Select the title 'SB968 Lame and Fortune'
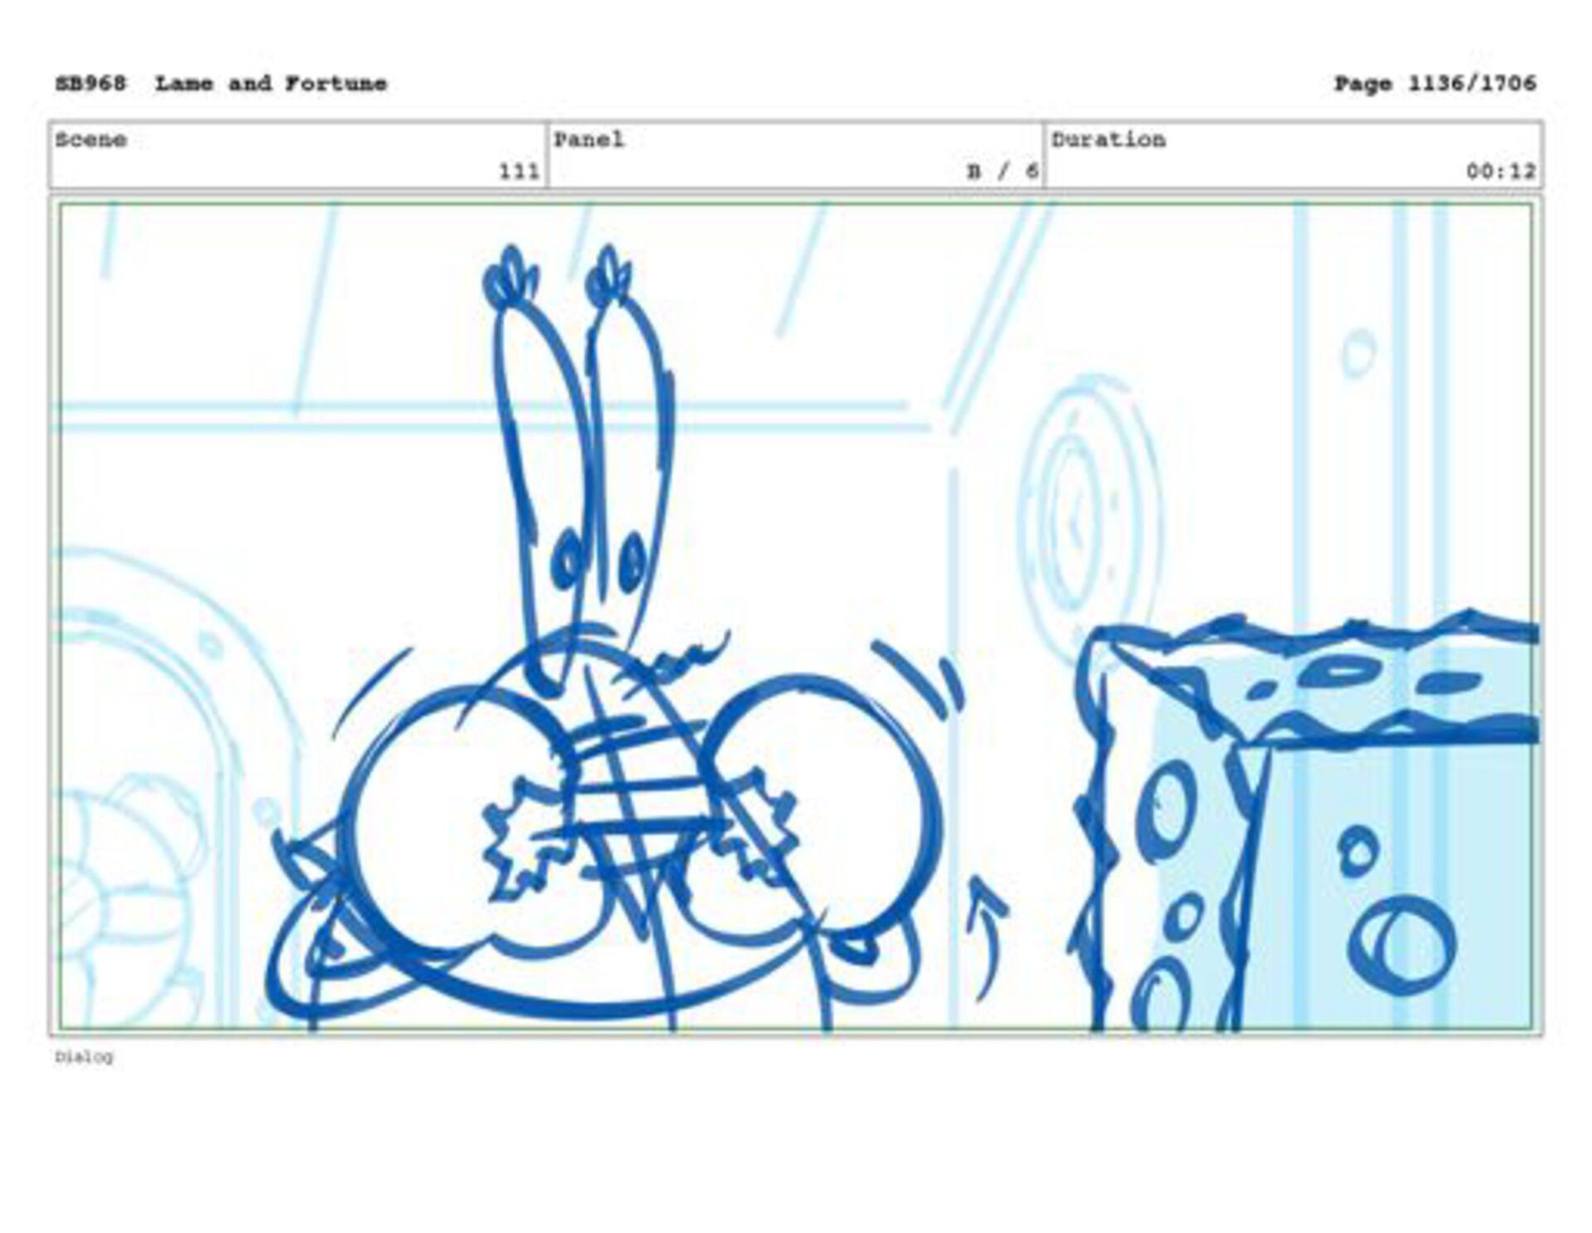Screen dimensions: 1592x1233 coord(221,84)
